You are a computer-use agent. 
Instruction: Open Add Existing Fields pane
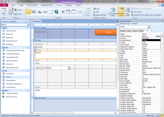[x=113, y=12]
